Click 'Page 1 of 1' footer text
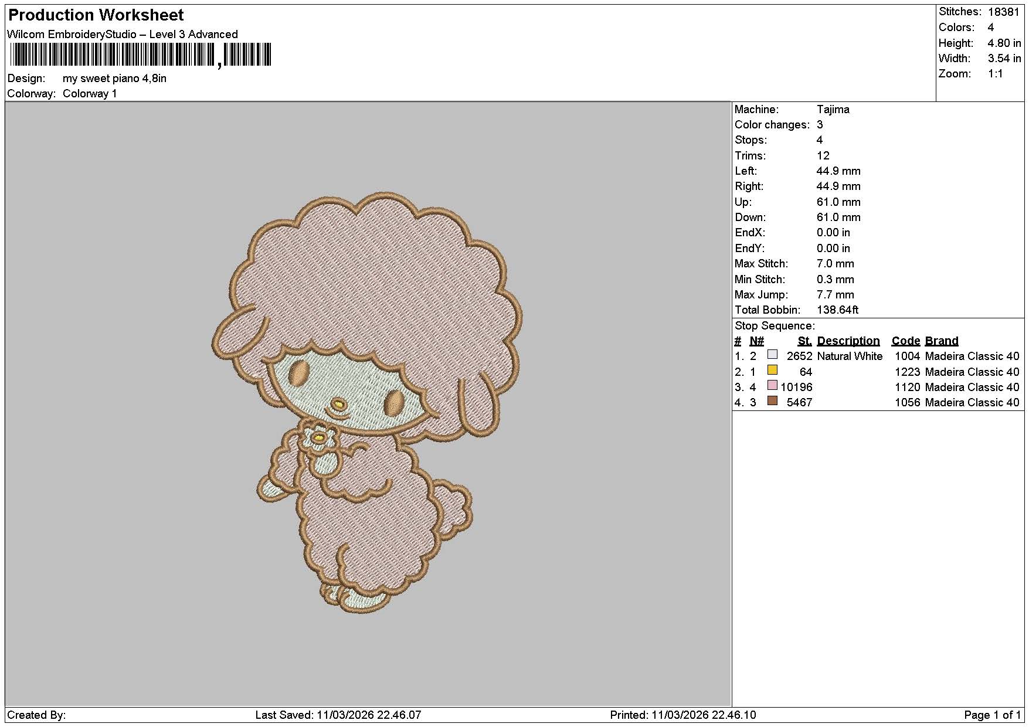The image size is (1029, 727). pyautogui.click(x=992, y=715)
